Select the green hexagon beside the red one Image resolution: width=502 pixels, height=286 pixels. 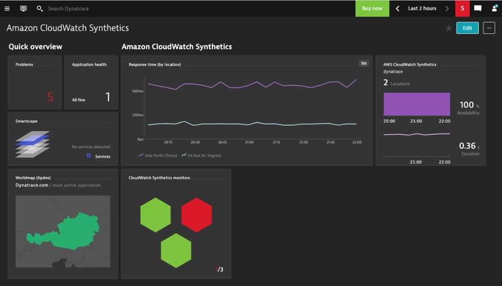(x=156, y=215)
